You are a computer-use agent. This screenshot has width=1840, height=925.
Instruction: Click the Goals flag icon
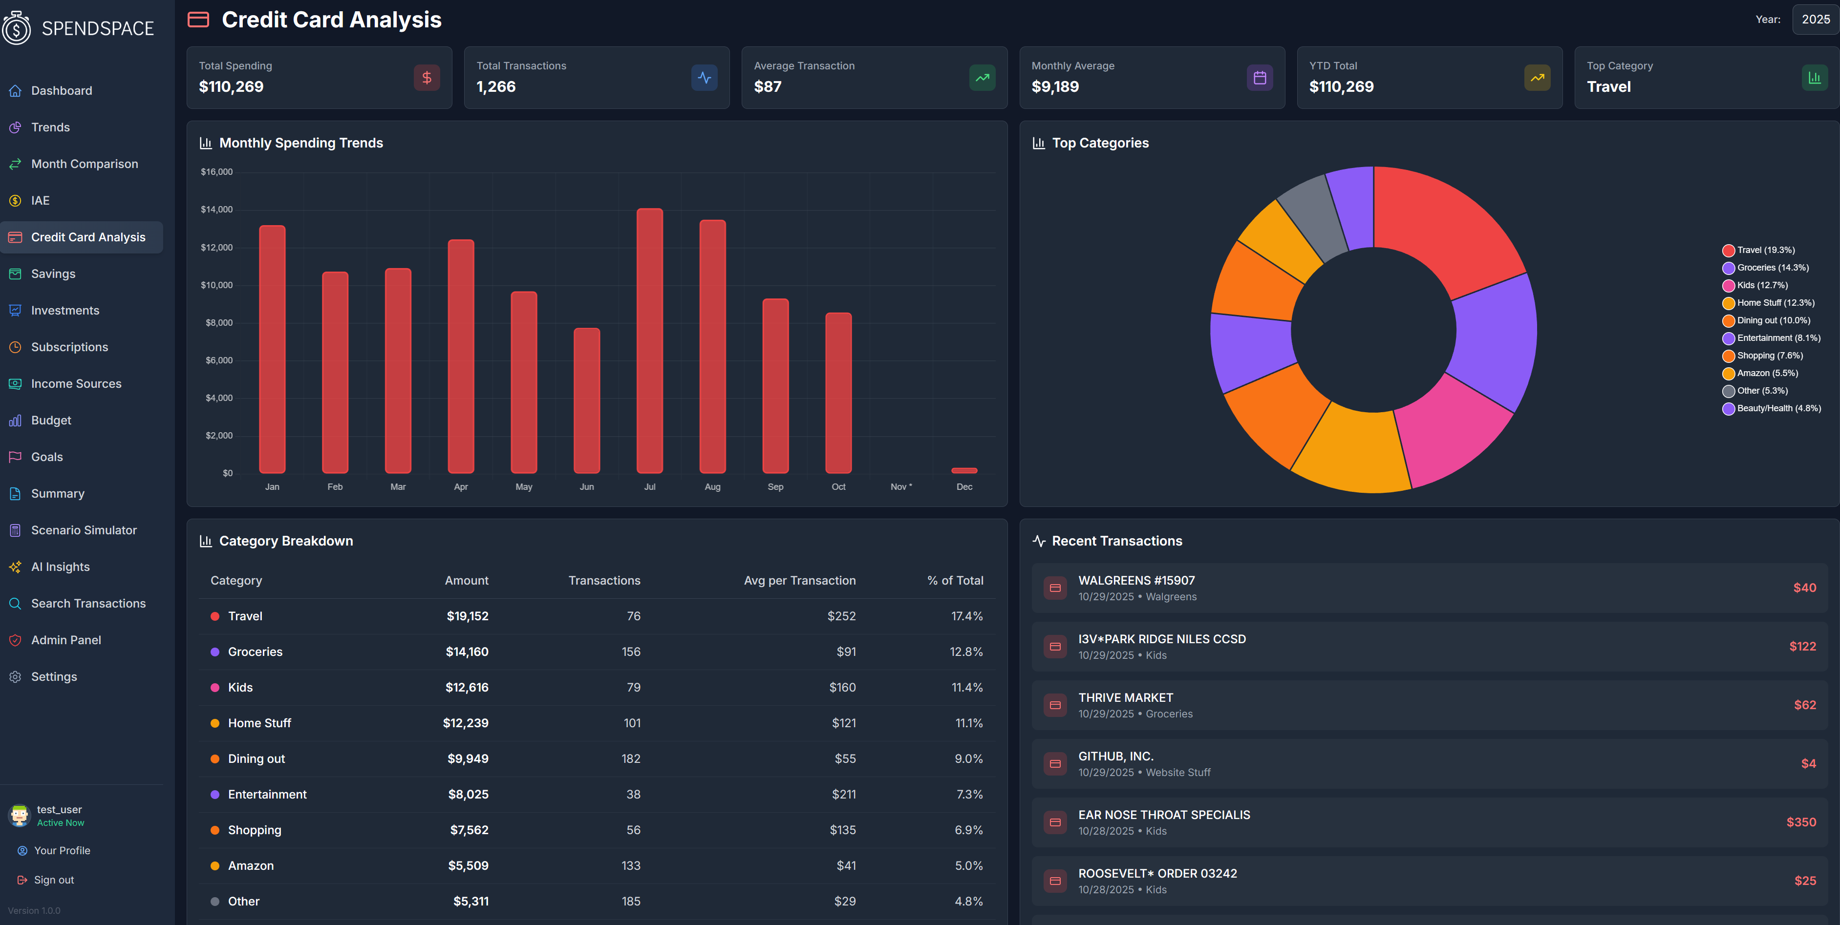coord(16,457)
